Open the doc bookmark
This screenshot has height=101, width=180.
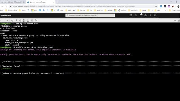pos(34,10)
